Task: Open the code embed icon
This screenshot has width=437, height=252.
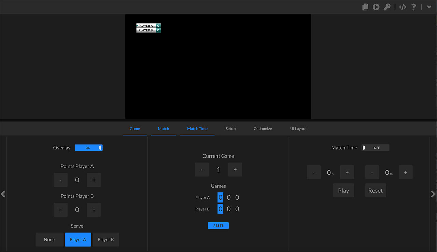Action: (x=403, y=7)
